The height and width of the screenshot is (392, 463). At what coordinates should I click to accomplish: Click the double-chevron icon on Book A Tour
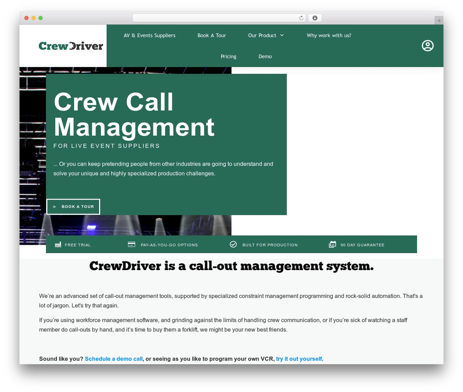tap(54, 207)
